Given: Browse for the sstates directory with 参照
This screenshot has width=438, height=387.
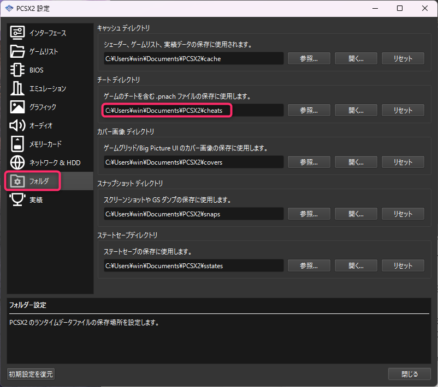Looking at the screenshot, I should tap(309, 265).
